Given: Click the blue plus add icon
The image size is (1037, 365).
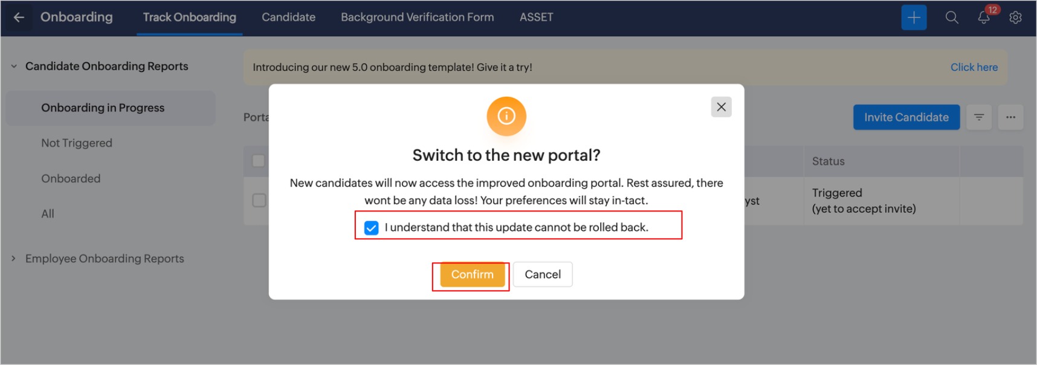Looking at the screenshot, I should click(913, 18).
